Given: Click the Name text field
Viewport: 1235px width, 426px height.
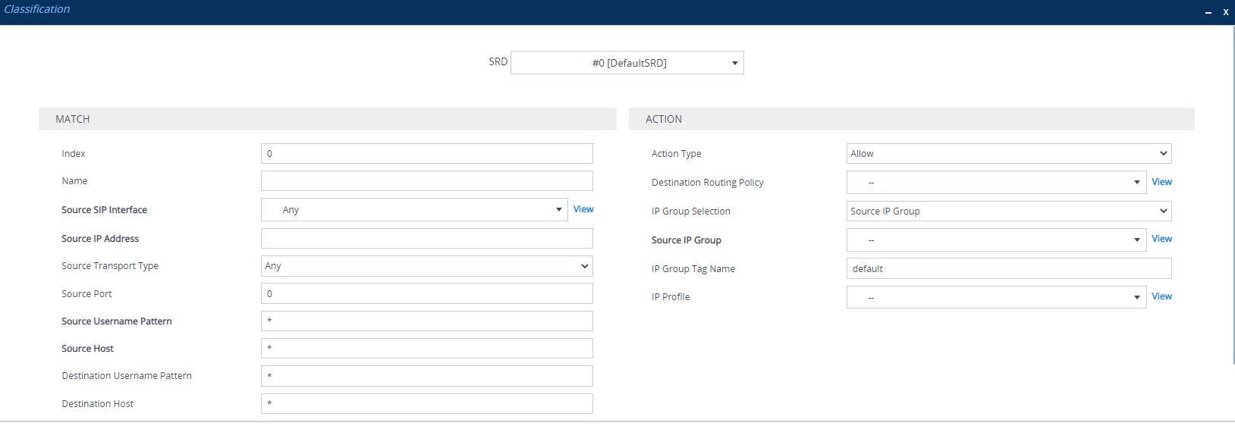Looking at the screenshot, I should [426, 181].
